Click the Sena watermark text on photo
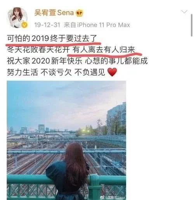Viewport: 194px width, 200px height. click(x=115, y=197)
